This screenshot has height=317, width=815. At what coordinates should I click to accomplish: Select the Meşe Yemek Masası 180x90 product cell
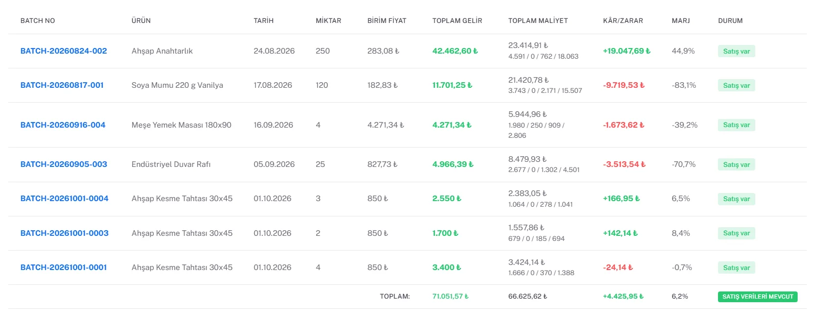[x=181, y=125]
